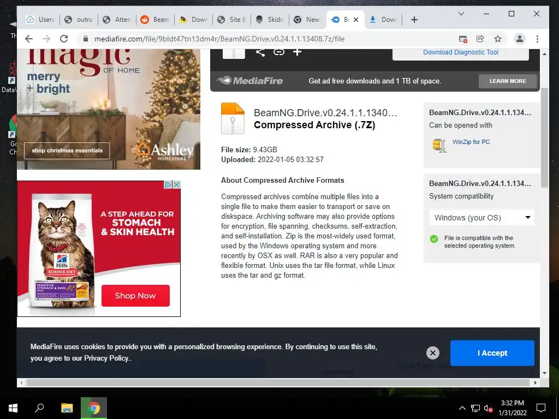This screenshot has width=559, height=419.
Task: Reload the MediaFire page
Action: [x=64, y=39]
